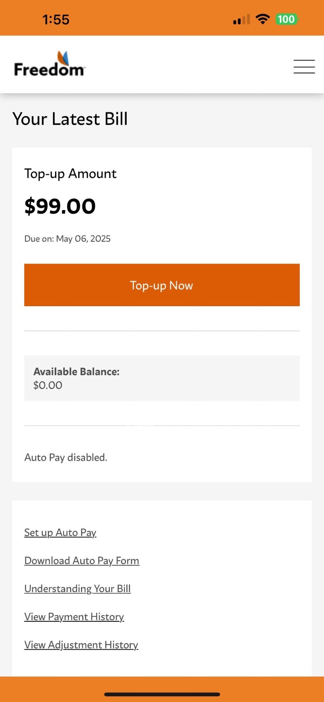Tap the Due on May 06, 2025 text
Screen dimensions: 324x702
[x=68, y=238]
